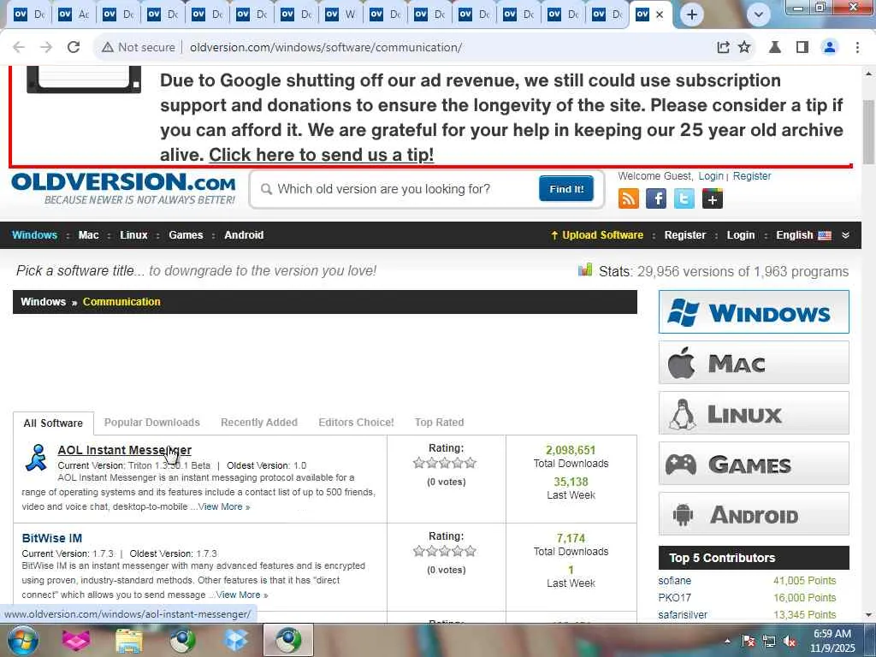Open the Twitter icon in header

tap(684, 198)
